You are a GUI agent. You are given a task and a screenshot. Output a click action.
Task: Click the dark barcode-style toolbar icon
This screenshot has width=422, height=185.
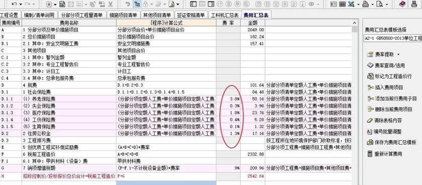(343, 4)
